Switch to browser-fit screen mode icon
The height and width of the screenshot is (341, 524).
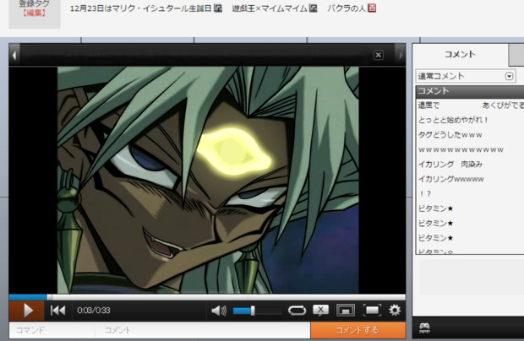tap(346, 311)
